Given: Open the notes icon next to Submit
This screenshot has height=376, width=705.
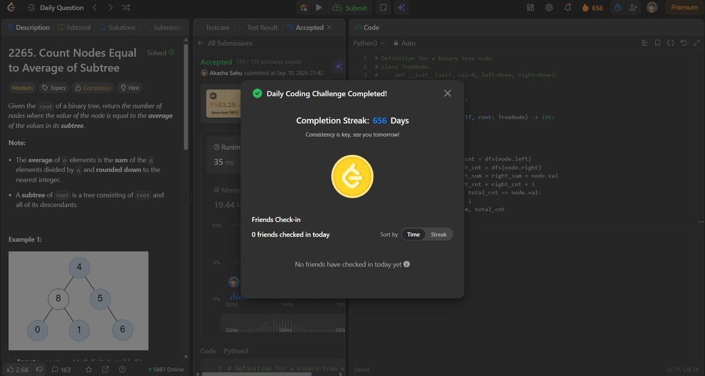Looking at the screenshot, I should [384, 8].
